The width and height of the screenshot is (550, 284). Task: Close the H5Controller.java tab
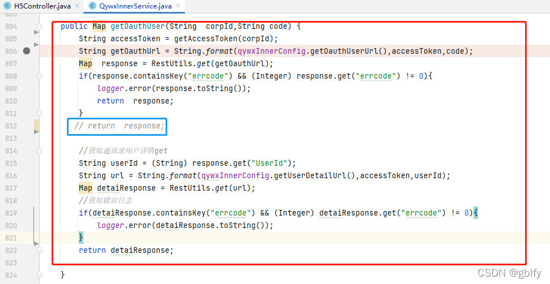coord(77,6)
